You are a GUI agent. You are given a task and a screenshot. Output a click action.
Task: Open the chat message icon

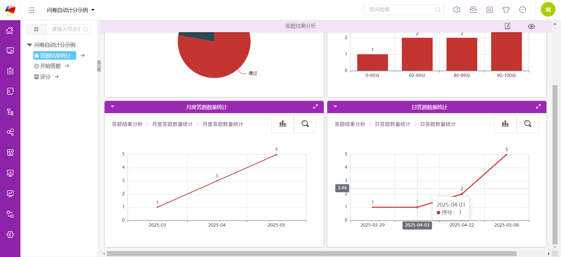click(522, 10)
